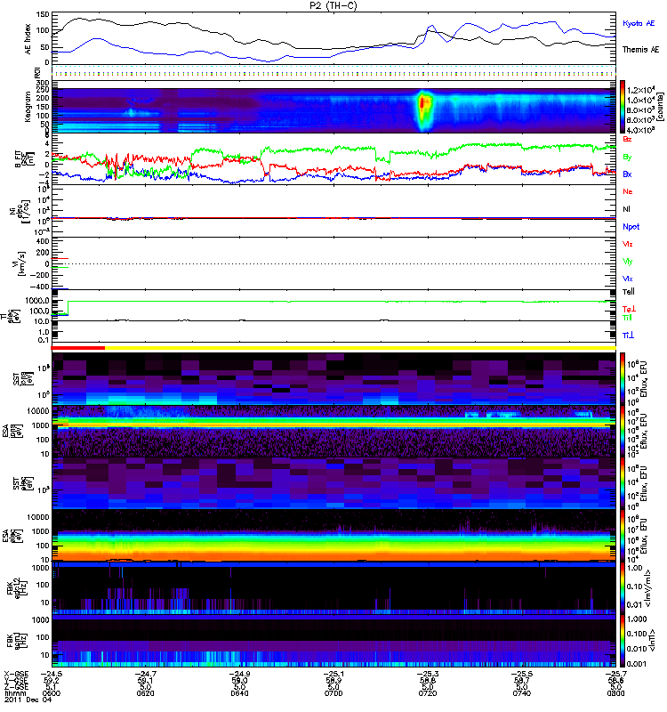This screenshot has width=667, height=712.
Task: Click the 0740 time tick label
Action: pos(521,693)
